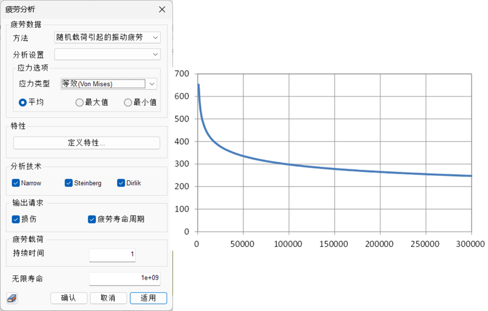Toggle the 损伤 output checkbox
This screenshot has width=488, height=311.
coord(16,219)
